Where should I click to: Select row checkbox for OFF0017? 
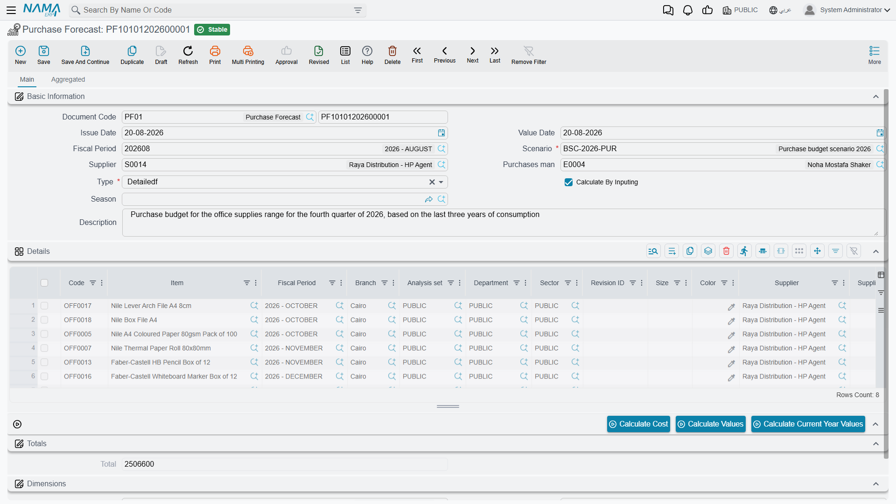coord(44,306)
